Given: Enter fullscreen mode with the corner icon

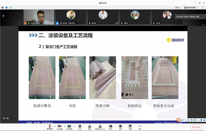Looking at the screenshot, I should (203, 8).
